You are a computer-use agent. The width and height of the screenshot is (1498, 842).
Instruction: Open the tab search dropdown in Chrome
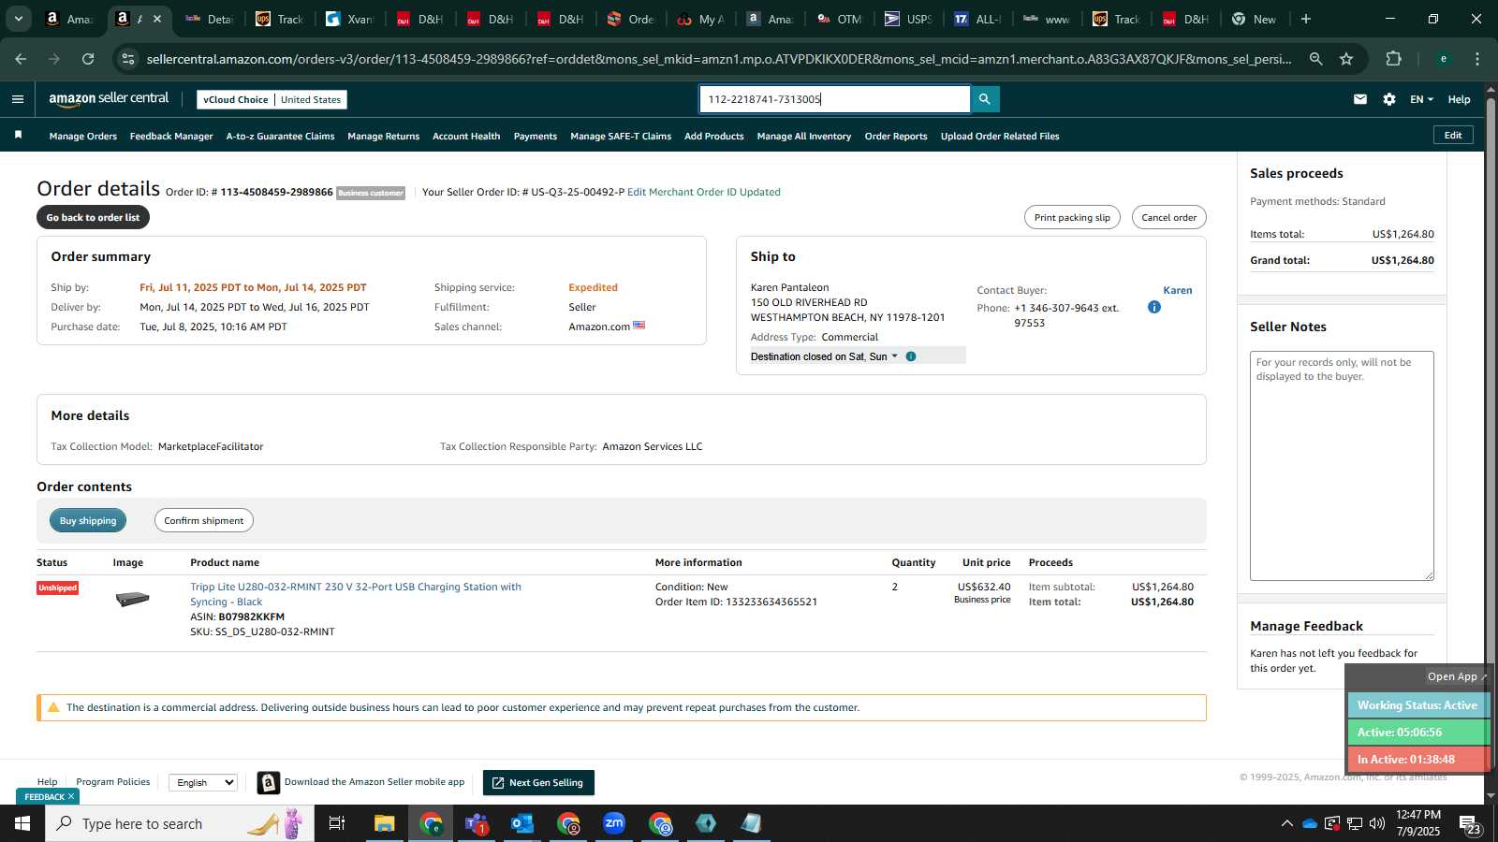18,19
